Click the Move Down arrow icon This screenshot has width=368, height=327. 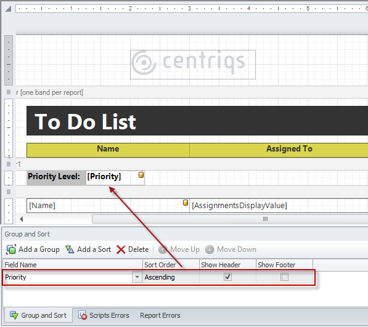(x=210, y=249)
